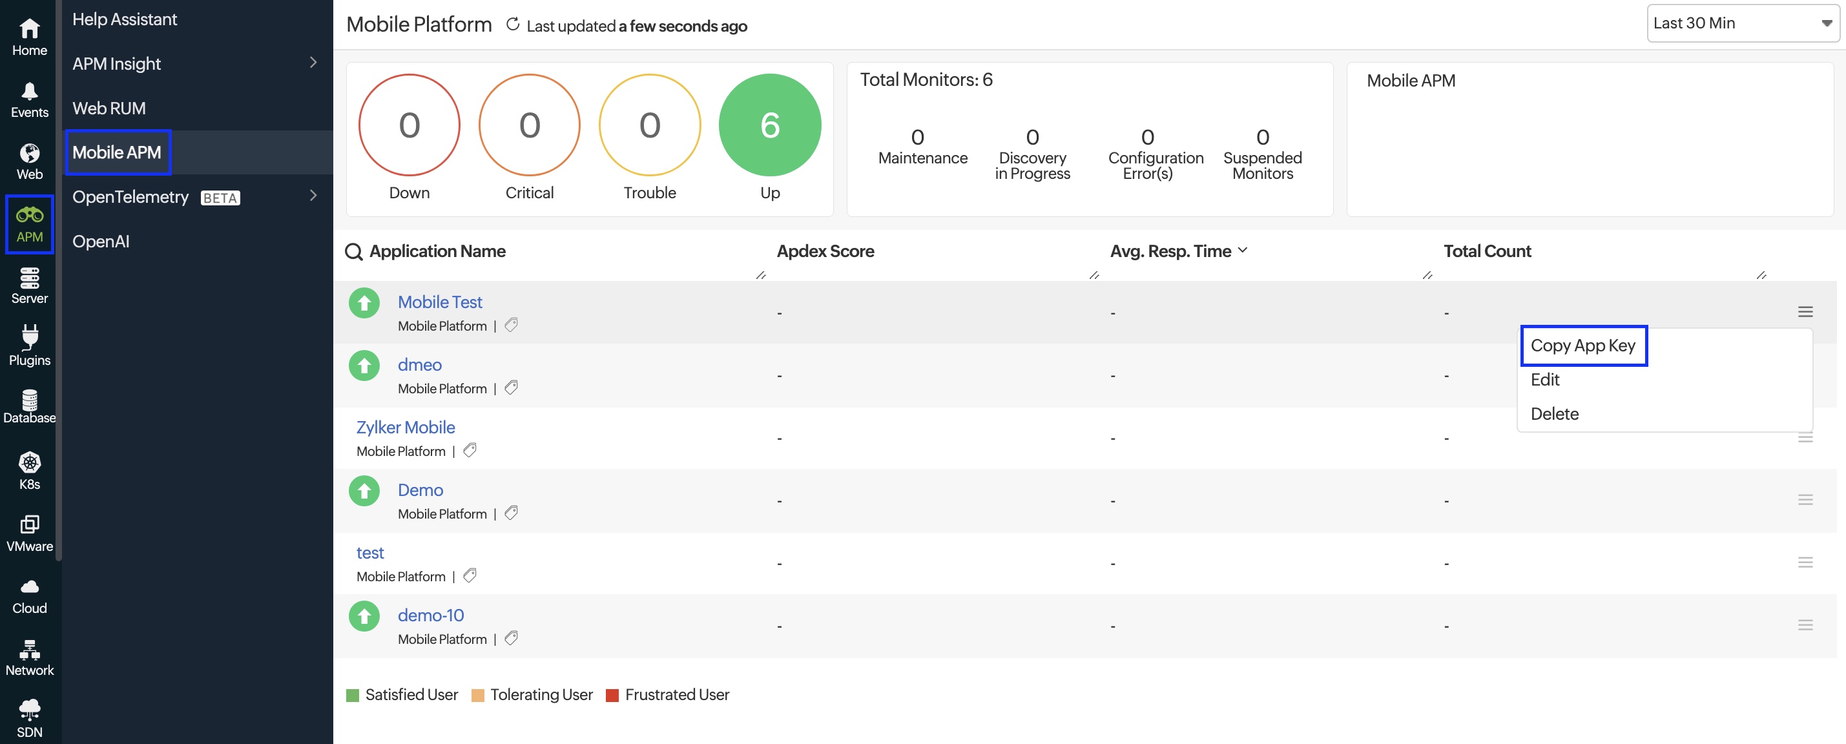Click the Frustrated User legend swatch

tap(613, 694)
